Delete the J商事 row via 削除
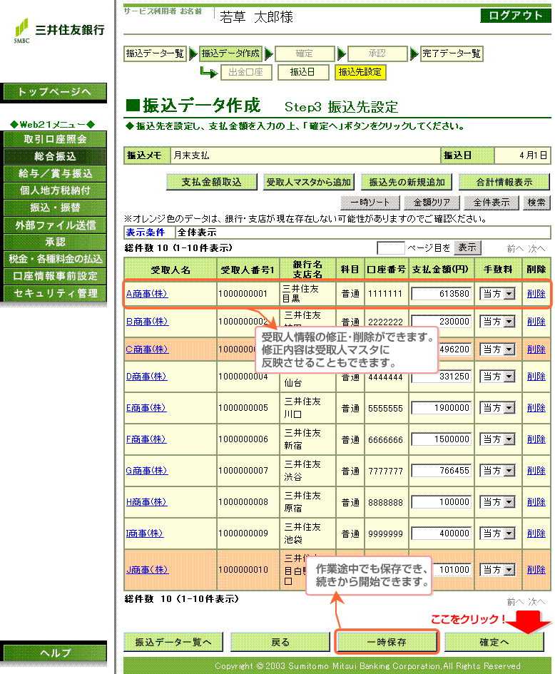Screen dimensions: 555x674 (536, 570)
